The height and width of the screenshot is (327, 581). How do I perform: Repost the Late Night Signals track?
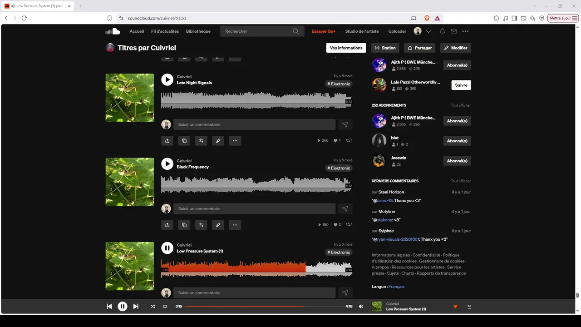[201, 141]
